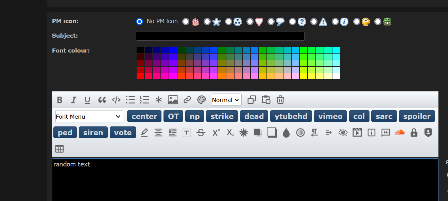Image resolution: width=448 pixels, height=201 pixels.
Task: Click the trash can delete icon
Action: pos(280,100)
